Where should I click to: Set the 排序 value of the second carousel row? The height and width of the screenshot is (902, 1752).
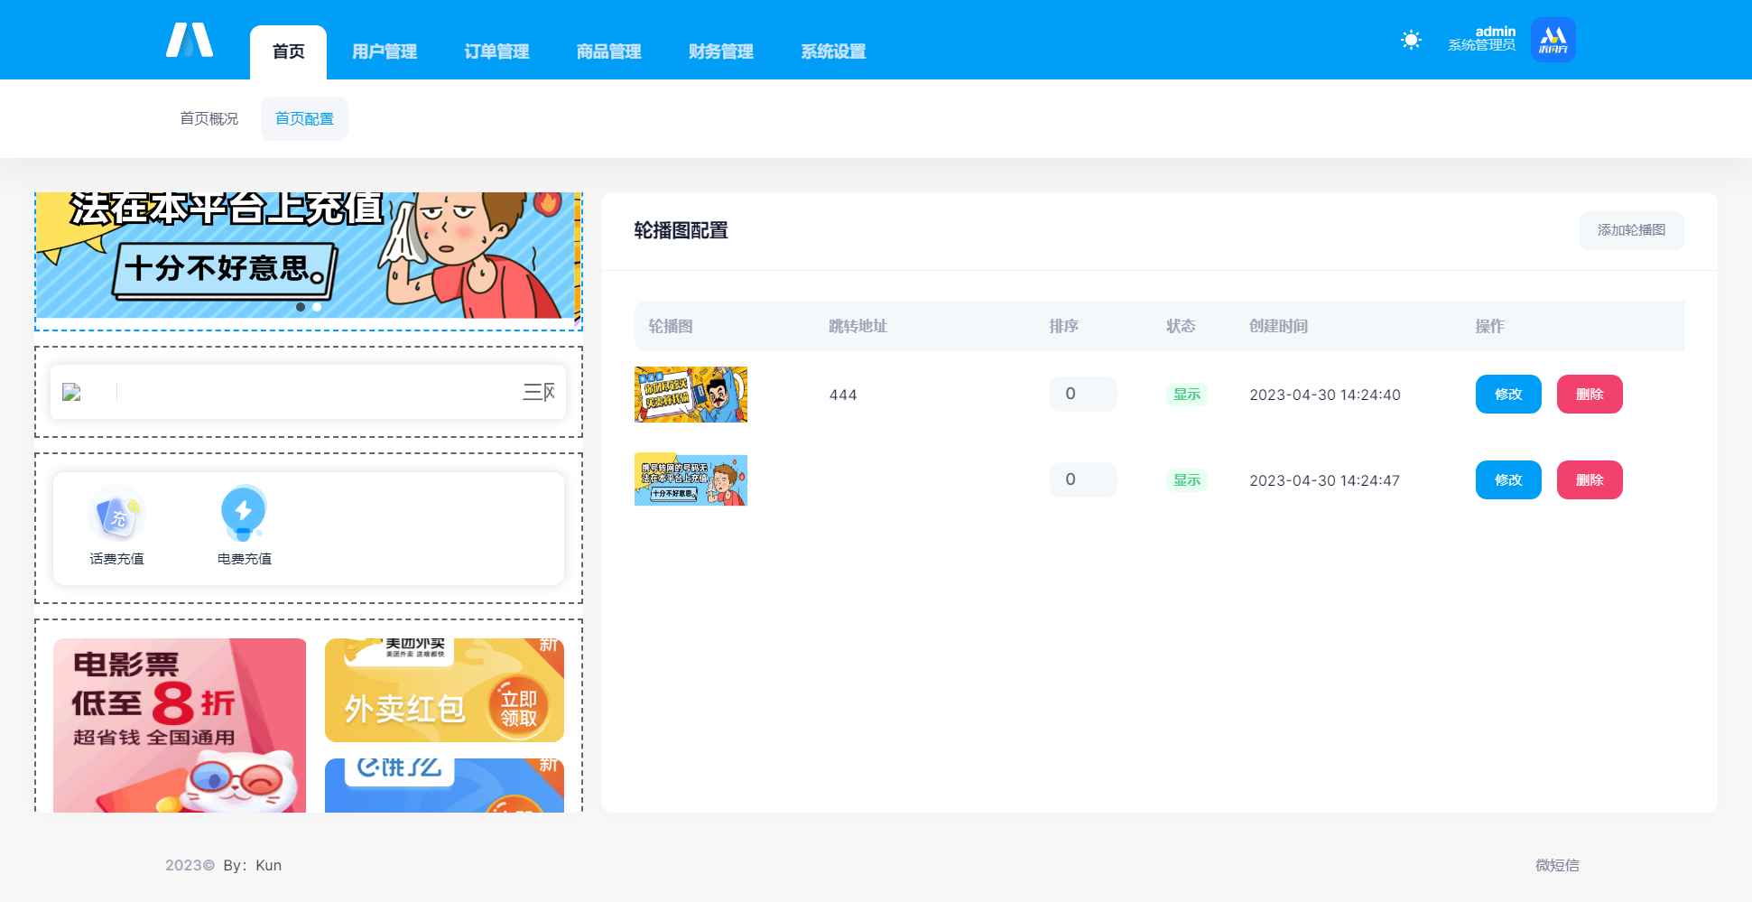coord(1083,479)
